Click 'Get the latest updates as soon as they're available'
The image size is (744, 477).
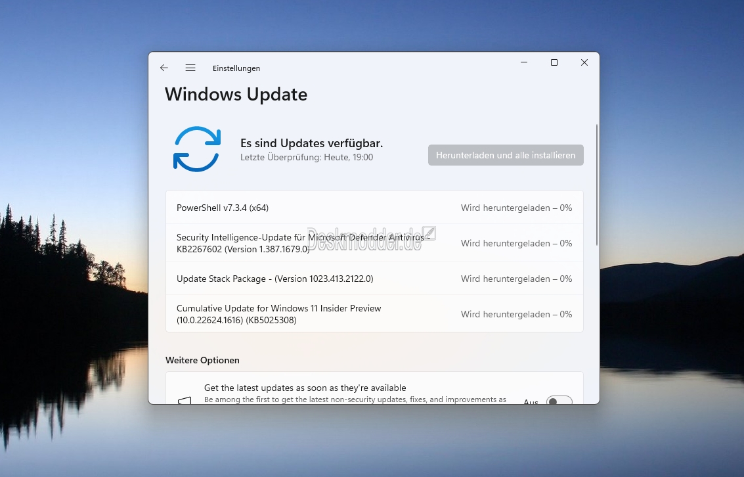click(x=305, y=388)
